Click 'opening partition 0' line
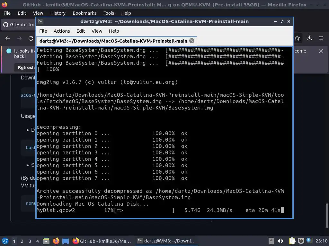 point(112,134)
